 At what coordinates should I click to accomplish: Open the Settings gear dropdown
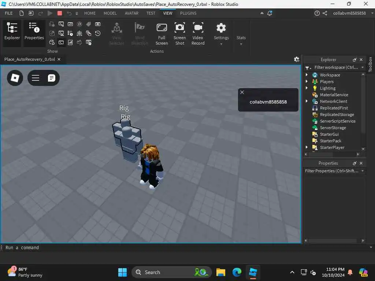point(221,34)
